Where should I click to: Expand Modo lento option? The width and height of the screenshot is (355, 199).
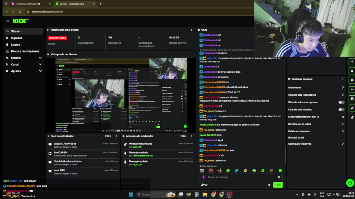coord(316,88)
